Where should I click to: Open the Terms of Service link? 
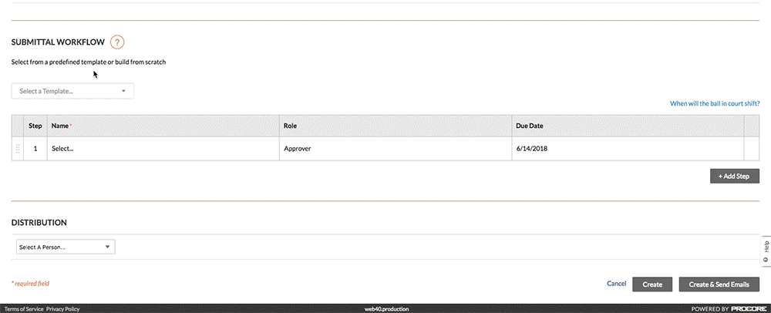click(24, 308)
